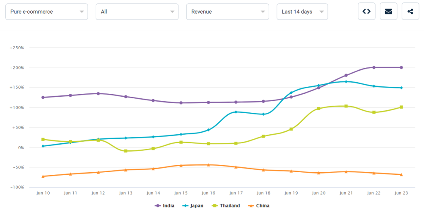Click the +250% axis label
424x214 pixels.
pyautogui.click(x=17, y=48)
